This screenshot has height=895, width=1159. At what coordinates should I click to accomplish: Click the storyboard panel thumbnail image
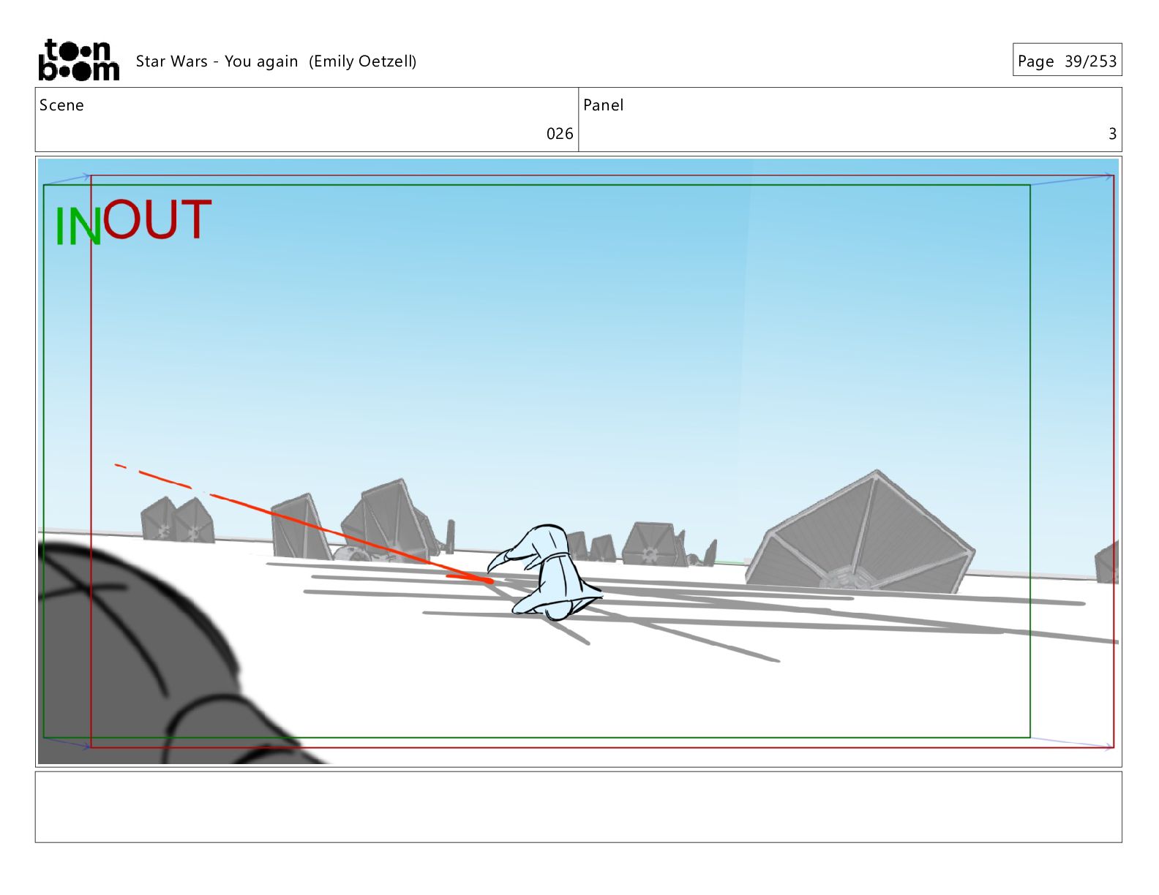pos(578,461)
